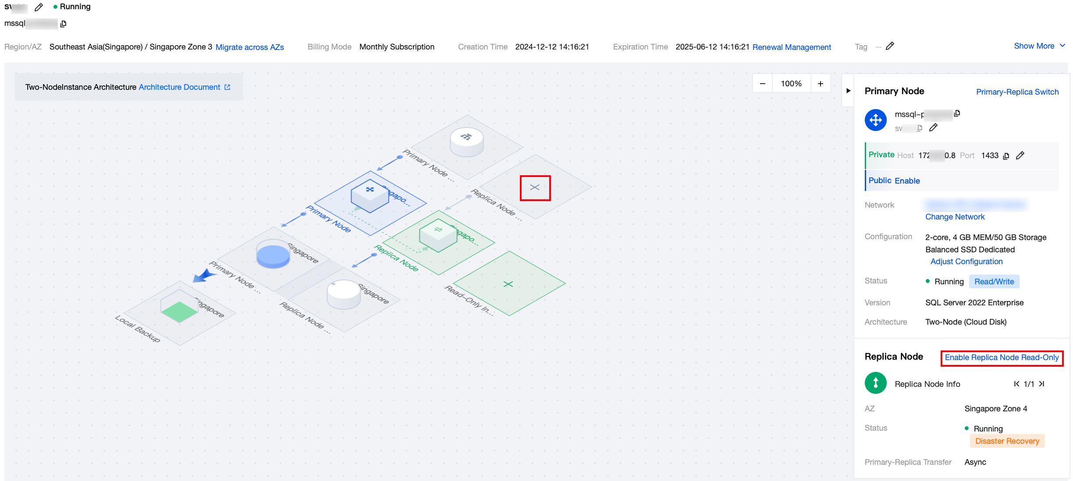Screen dimensions: 1073x481
Task: Select the blue Primary Node cube in diagram
Action: point(370,197)
